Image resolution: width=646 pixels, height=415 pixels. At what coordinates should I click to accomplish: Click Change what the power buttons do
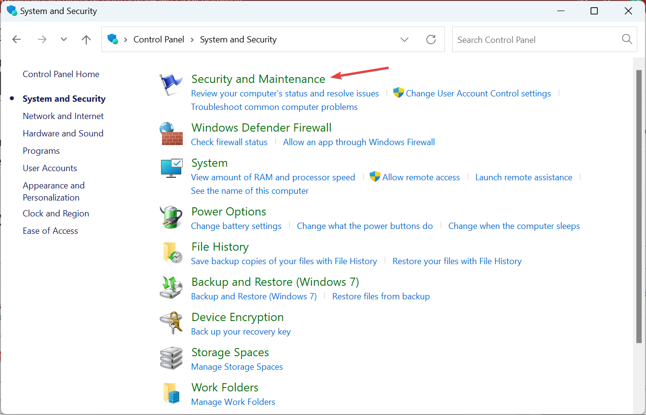(x=365, y=226)
